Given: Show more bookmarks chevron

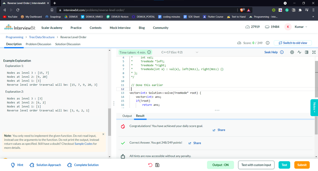Looking at the screenshot, I should tap(313, 17).
